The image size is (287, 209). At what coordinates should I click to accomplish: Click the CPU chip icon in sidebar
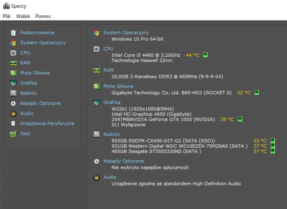[x=13, y=53]
